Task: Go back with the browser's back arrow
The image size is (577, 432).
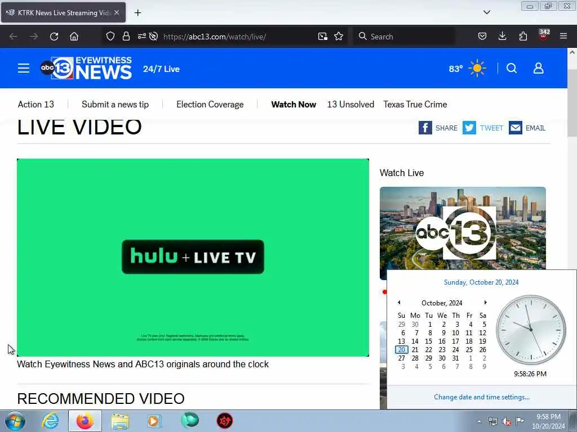Action: click(x=14, y=37)
